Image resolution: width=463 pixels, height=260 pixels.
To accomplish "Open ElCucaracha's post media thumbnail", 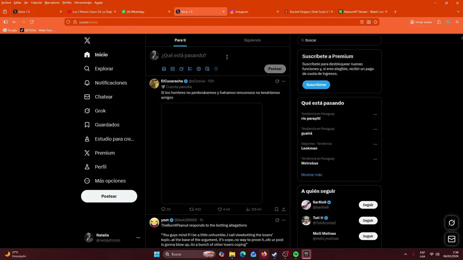I will 212,153.
